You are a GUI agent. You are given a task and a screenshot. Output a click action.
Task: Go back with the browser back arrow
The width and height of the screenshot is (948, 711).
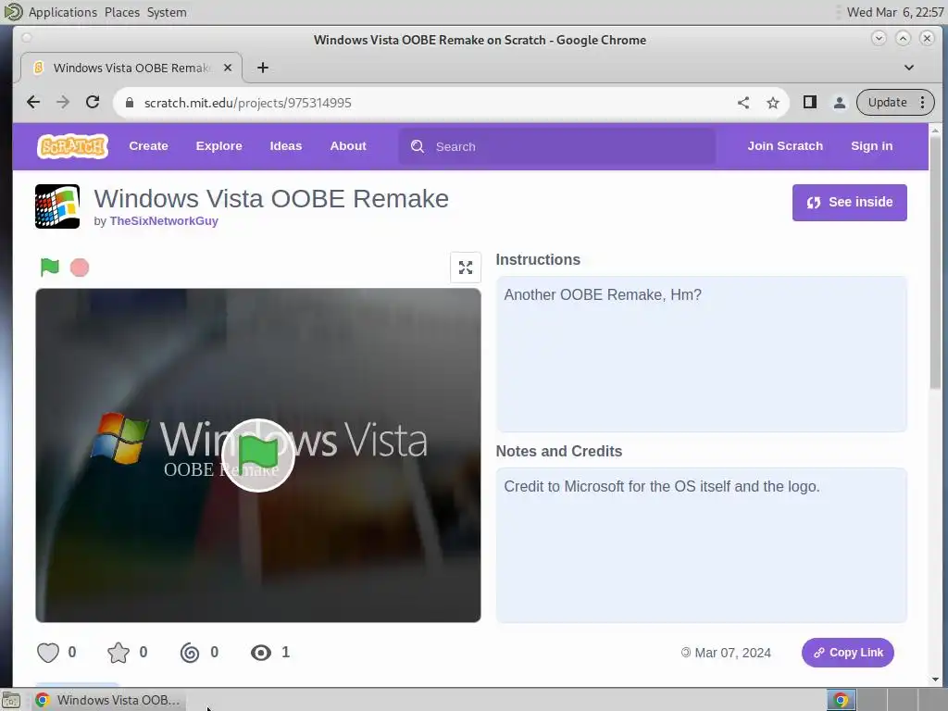33,102
